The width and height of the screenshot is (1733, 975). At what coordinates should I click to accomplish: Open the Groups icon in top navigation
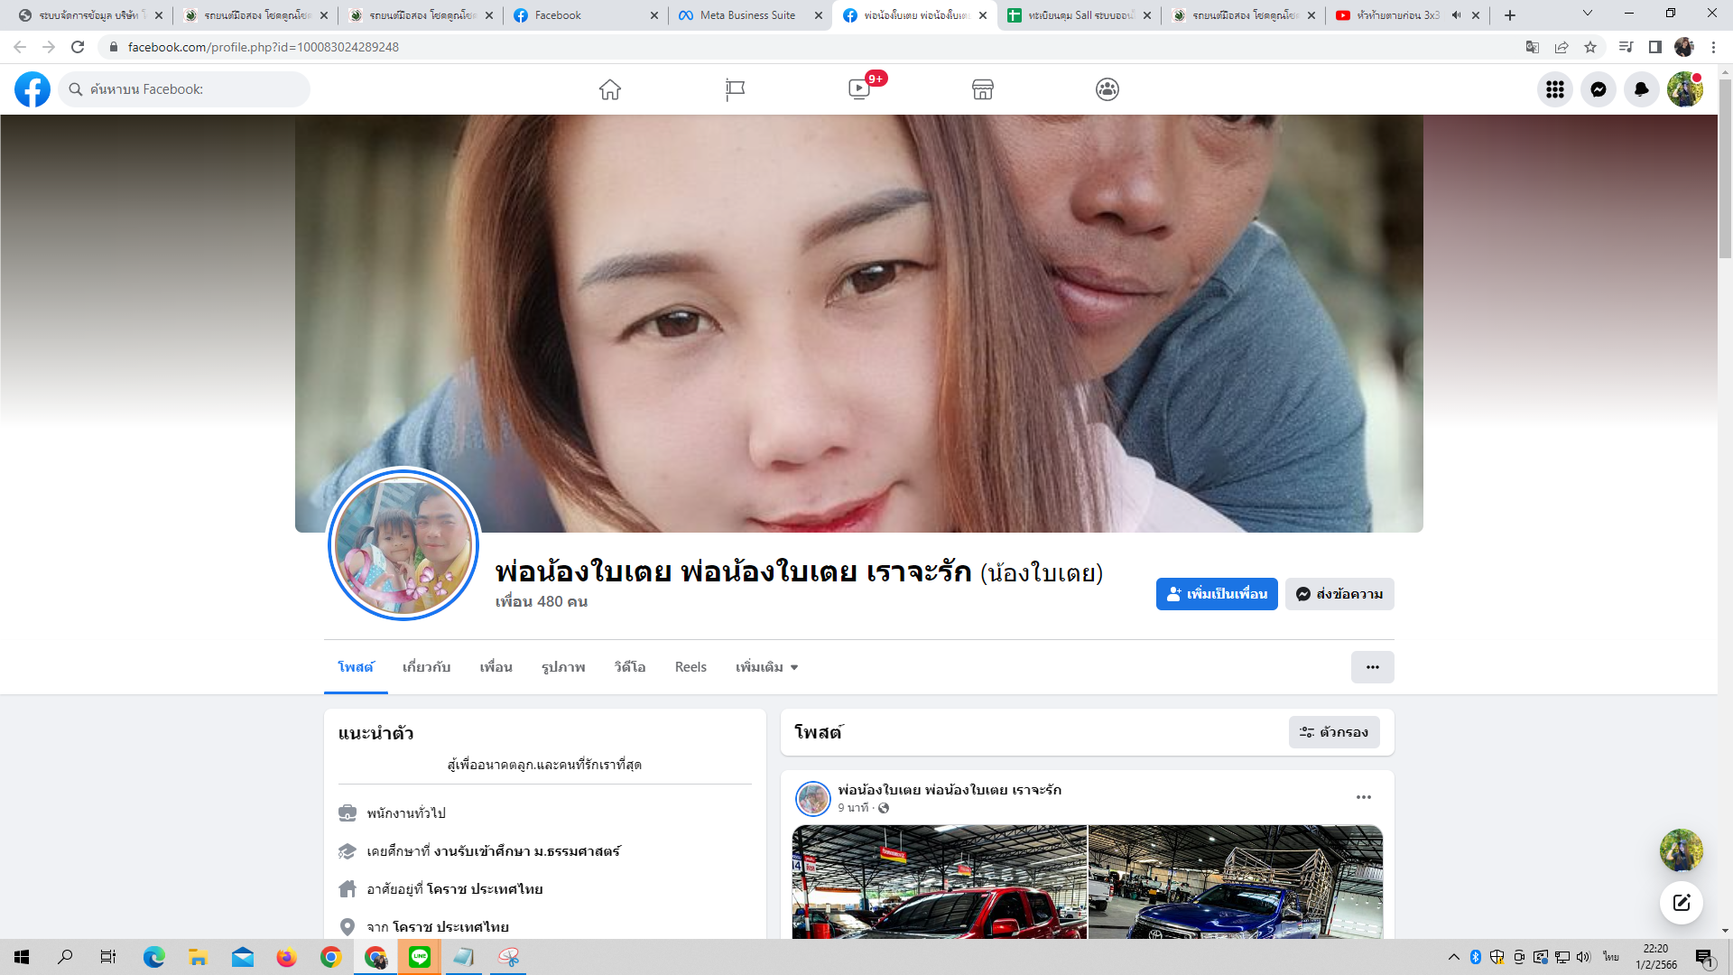(1107, 89)
